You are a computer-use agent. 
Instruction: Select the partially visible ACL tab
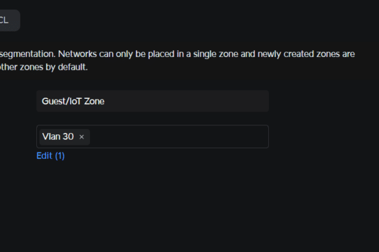10,20
